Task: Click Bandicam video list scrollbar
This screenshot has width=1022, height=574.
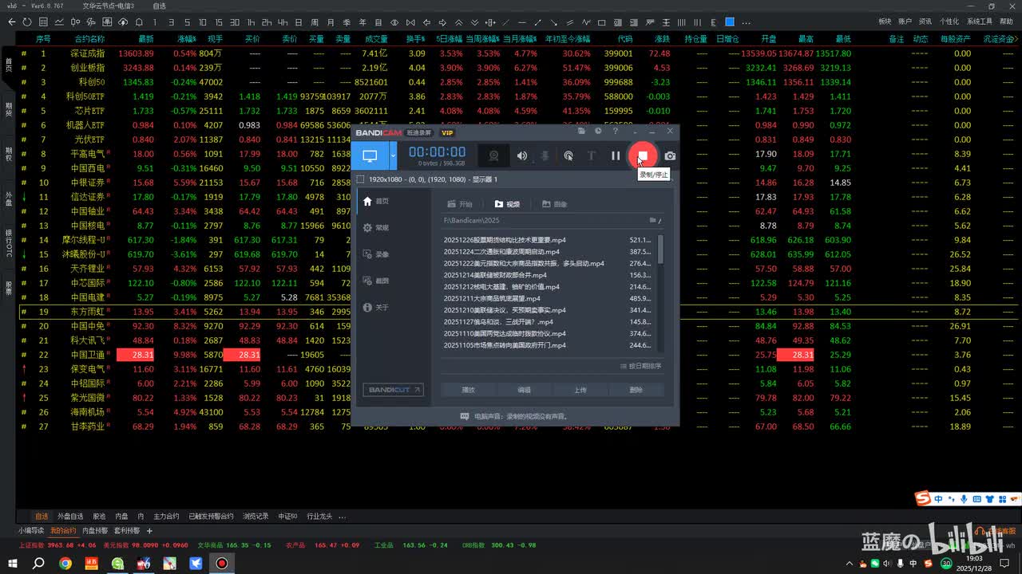Action: [660, 250]
